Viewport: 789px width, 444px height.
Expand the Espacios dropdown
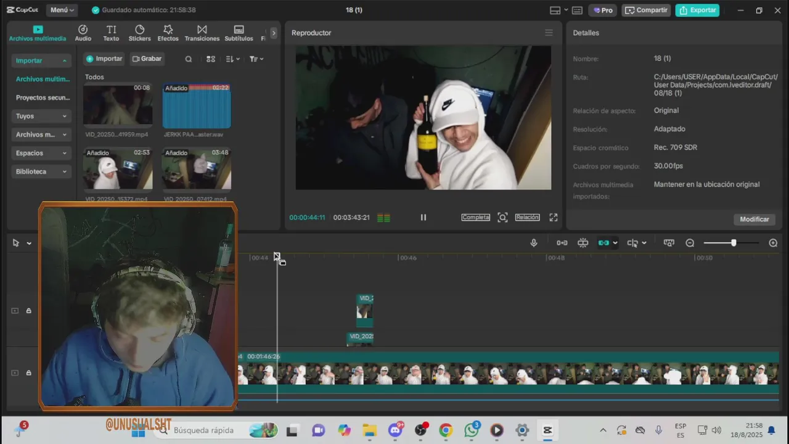coord(41,153)
